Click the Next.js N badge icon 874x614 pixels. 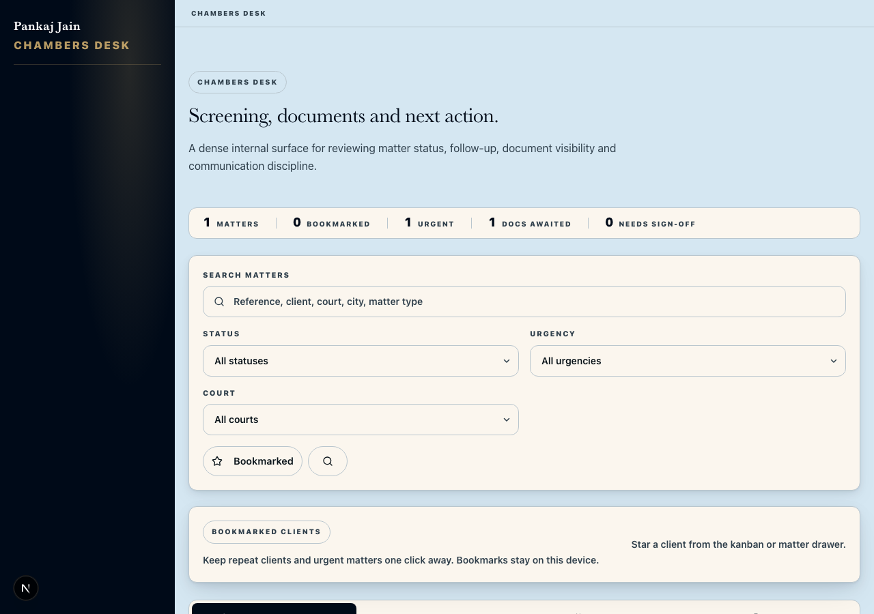click(26, 588)
